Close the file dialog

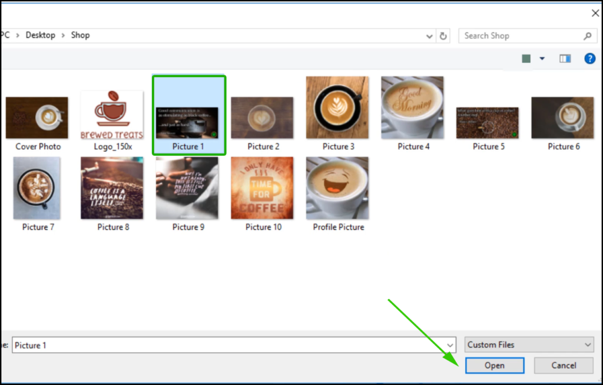point(595,13)
